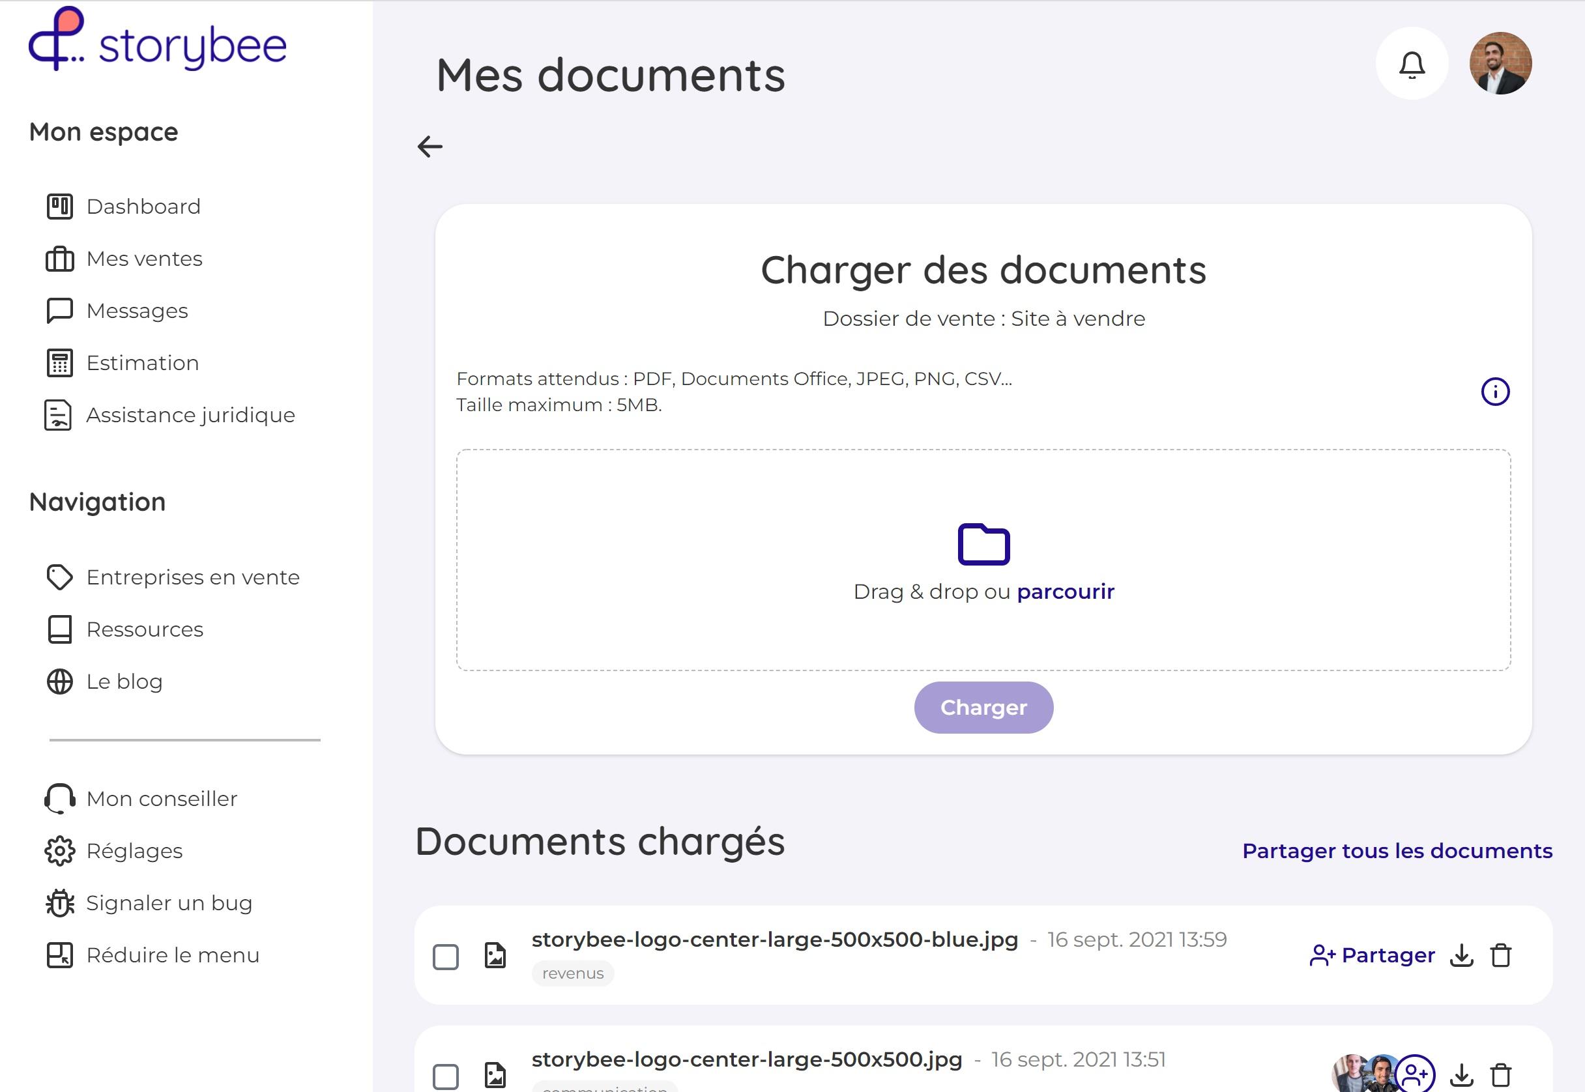Image resolution: width=1585 pixels, height=1092 pixels.
Task: Click the Signaler un bug icon
Action: pyautogui.click(x=59, y=903)
